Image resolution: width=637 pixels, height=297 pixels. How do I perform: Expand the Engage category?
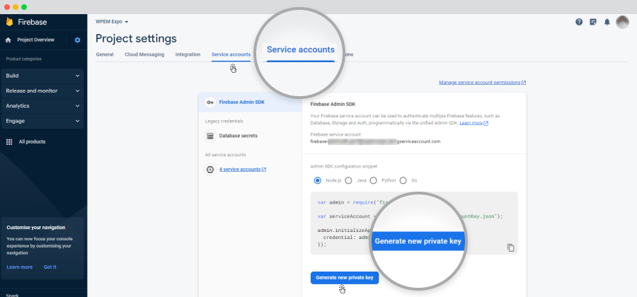click(42, 121)
